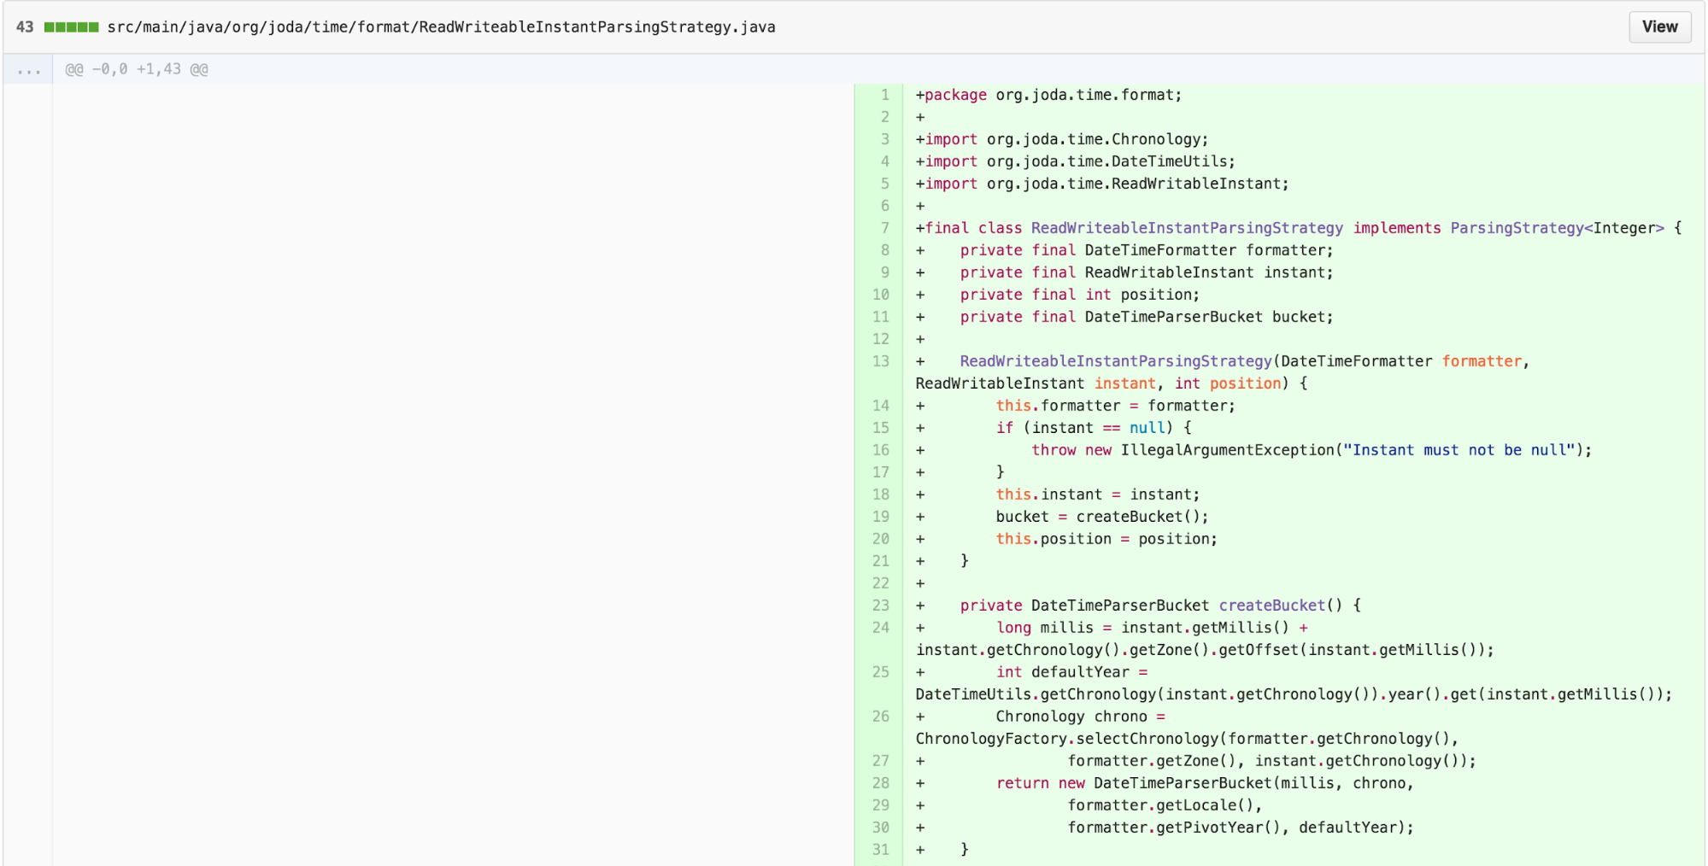Click 'private final DateTimeParserBucket bucket' line
The width and height of the screenshot is (1708, 866).
1146,317
